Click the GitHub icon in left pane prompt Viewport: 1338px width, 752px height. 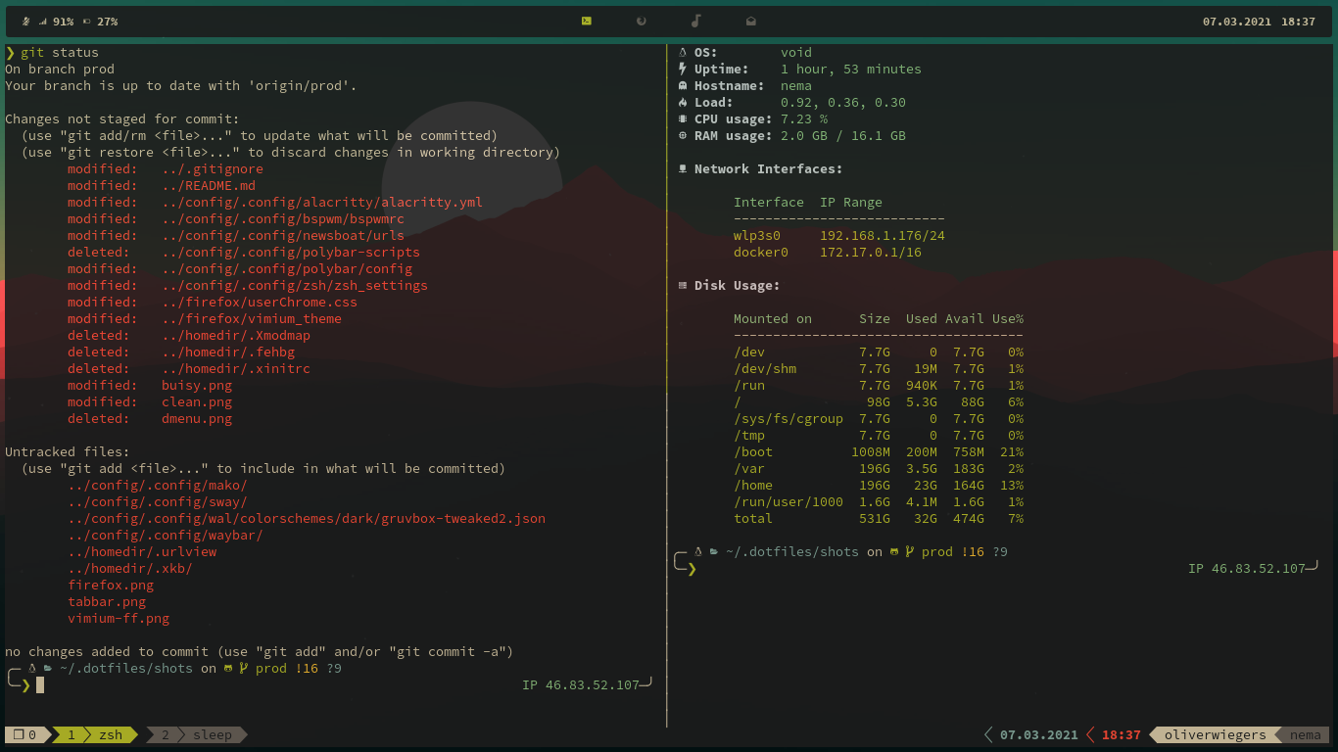pos(228,669)
